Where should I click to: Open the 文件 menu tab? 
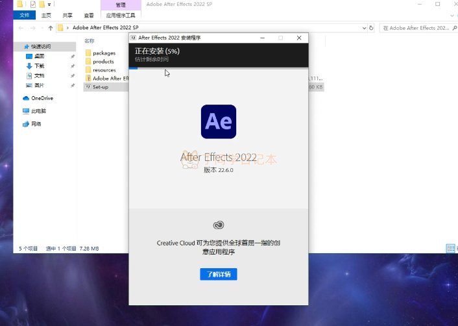25,14
